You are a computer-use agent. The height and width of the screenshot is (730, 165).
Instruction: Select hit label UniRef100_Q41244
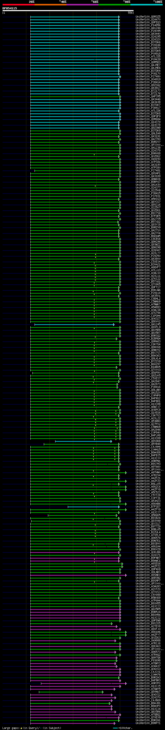(148, 28)
